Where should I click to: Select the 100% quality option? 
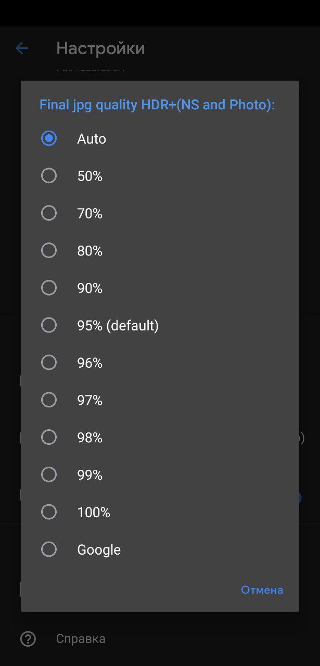(49, 513)
